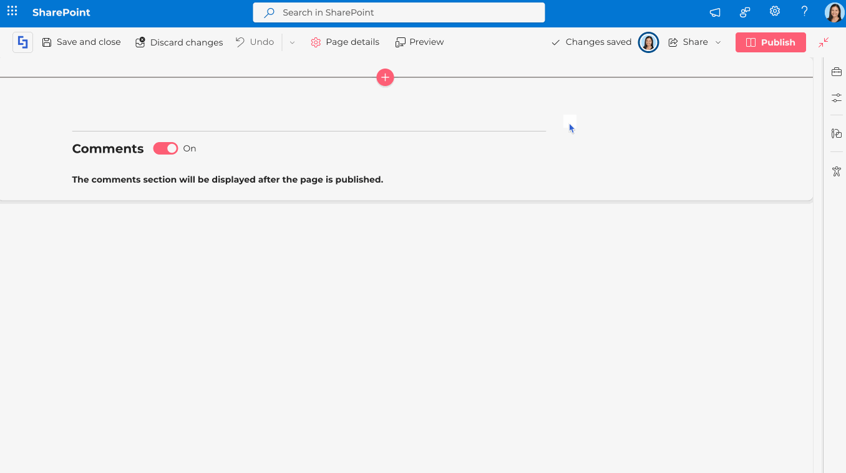This screenshot has width=846, height=473.
Task: Click the Undo icon
Action: [x=255, y=42]
